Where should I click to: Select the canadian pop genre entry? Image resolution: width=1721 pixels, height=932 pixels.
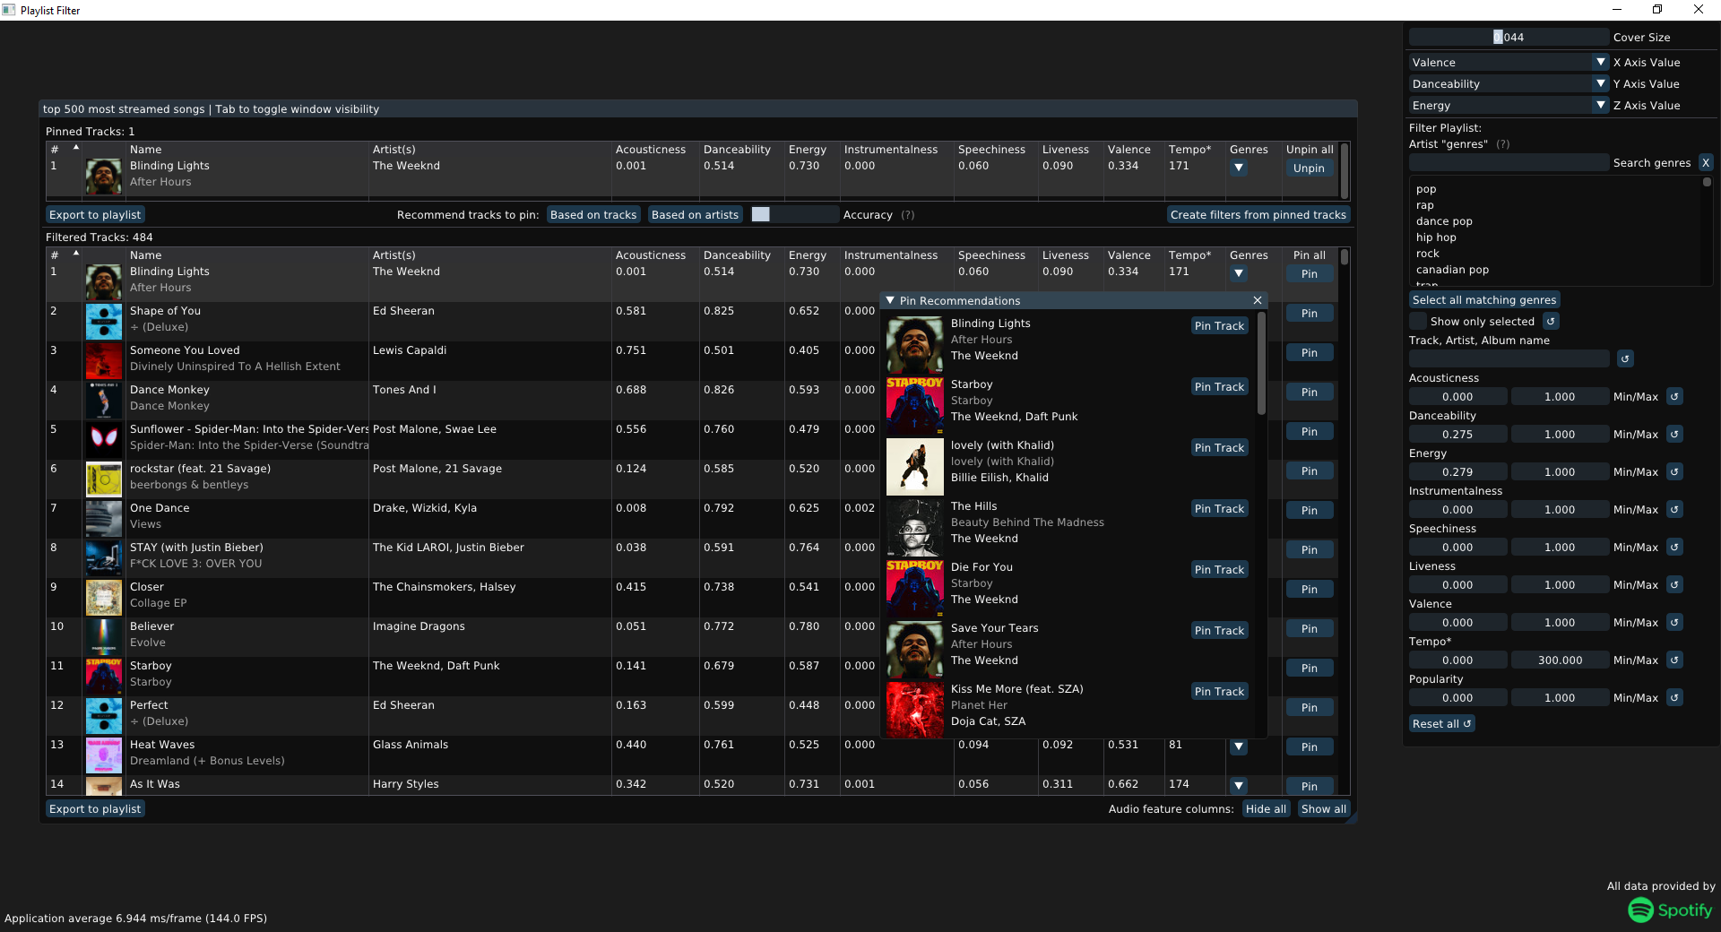(1452, 270)
